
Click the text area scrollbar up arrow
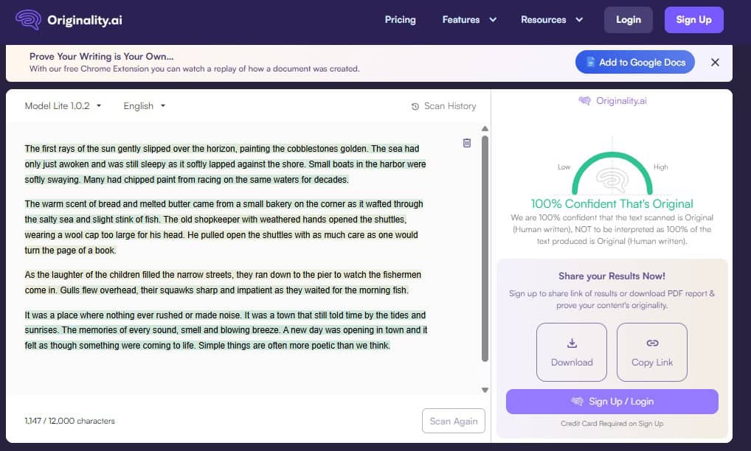tap(485, 128)
